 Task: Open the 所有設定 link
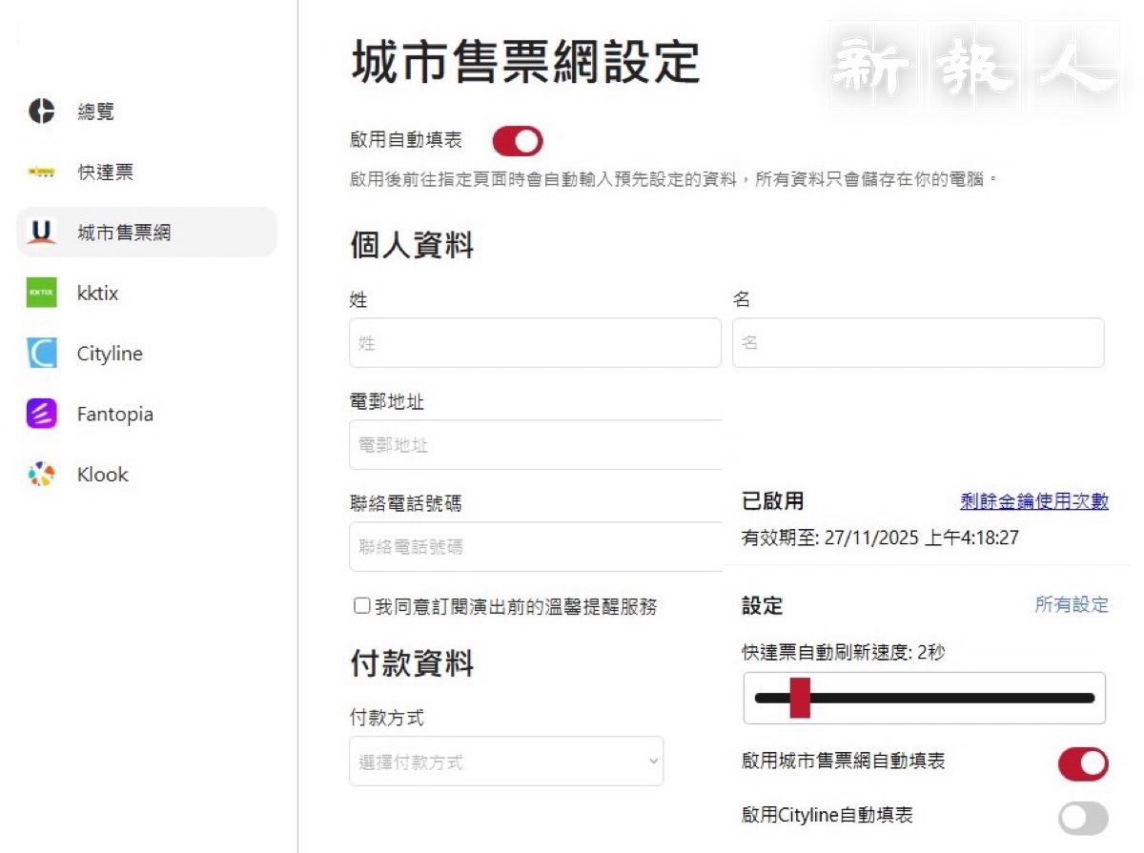(x=1072, y=604)
